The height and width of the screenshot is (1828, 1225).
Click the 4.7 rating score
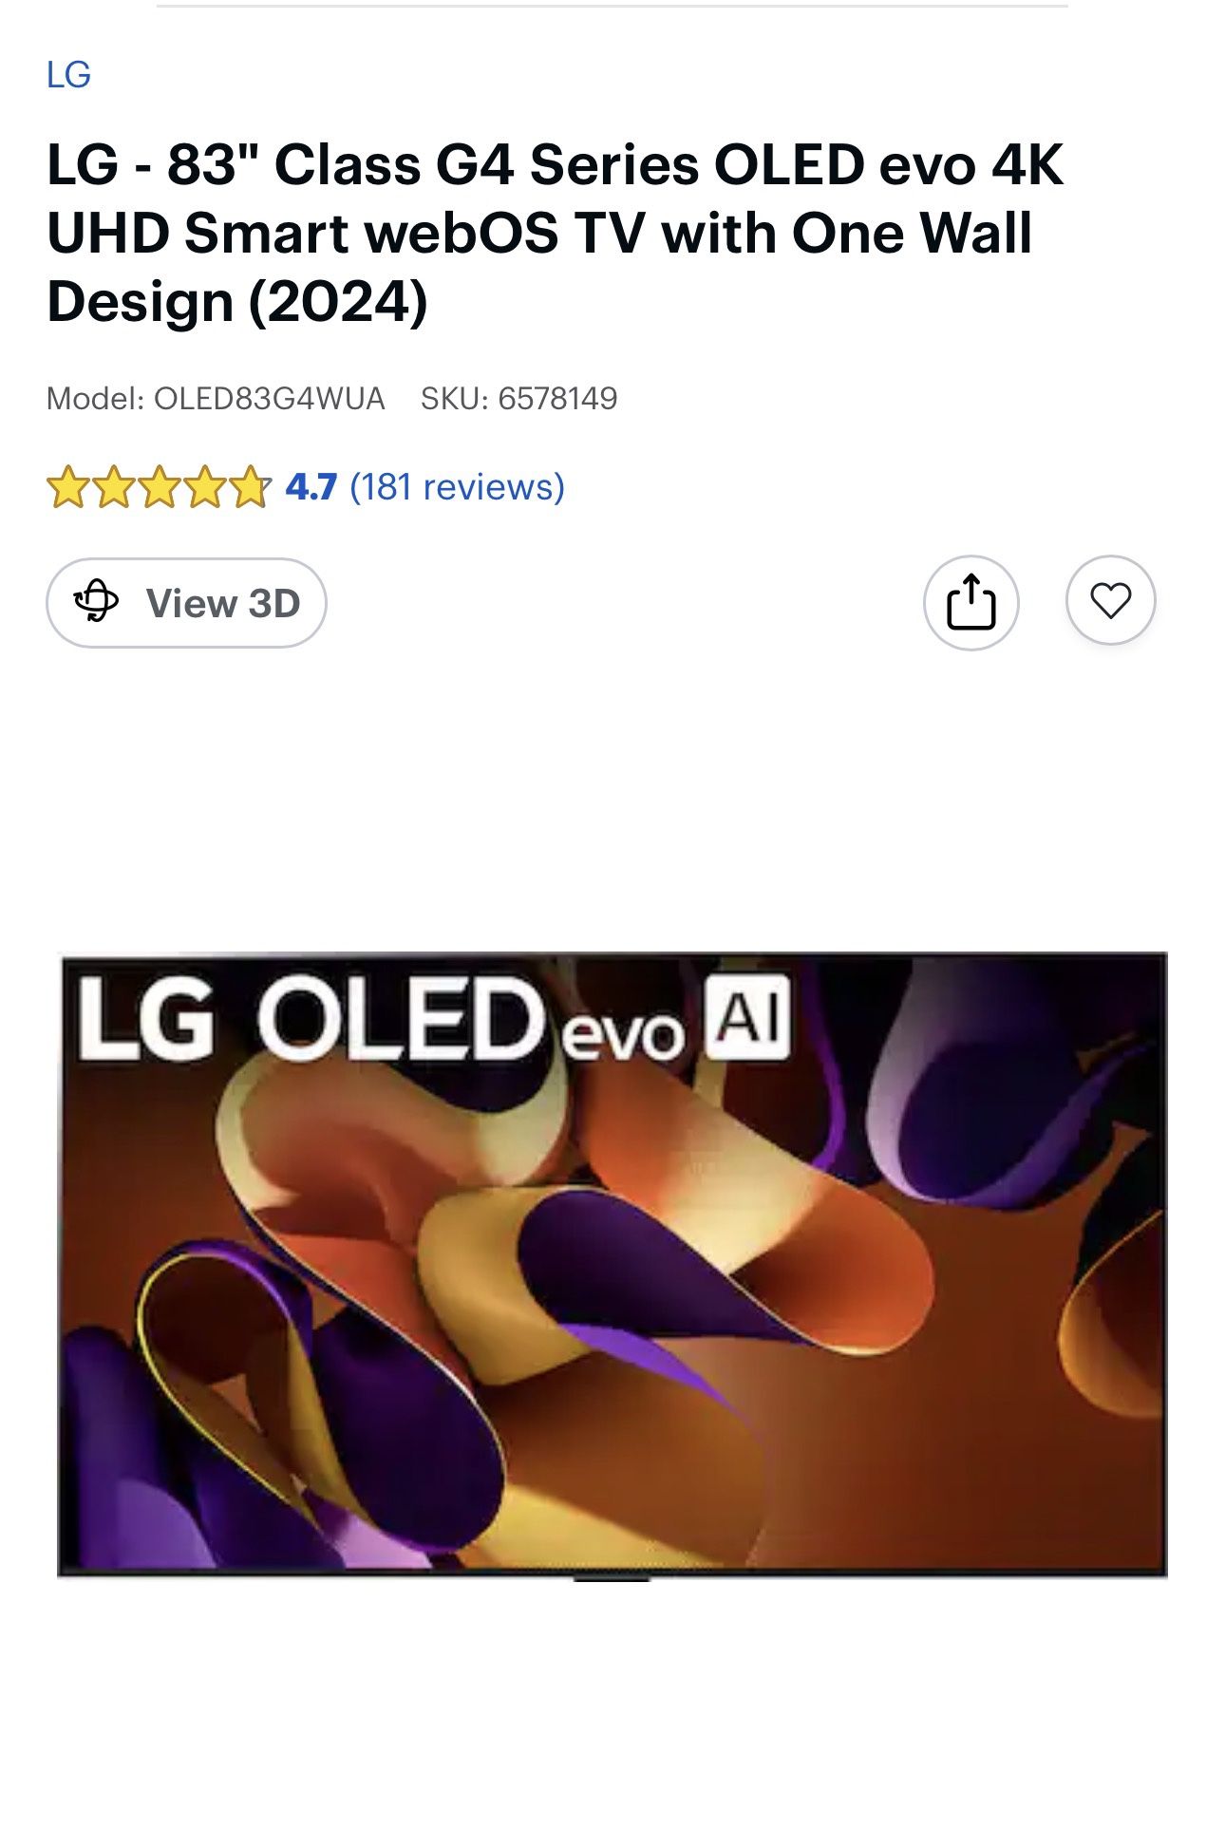[311, 487]
